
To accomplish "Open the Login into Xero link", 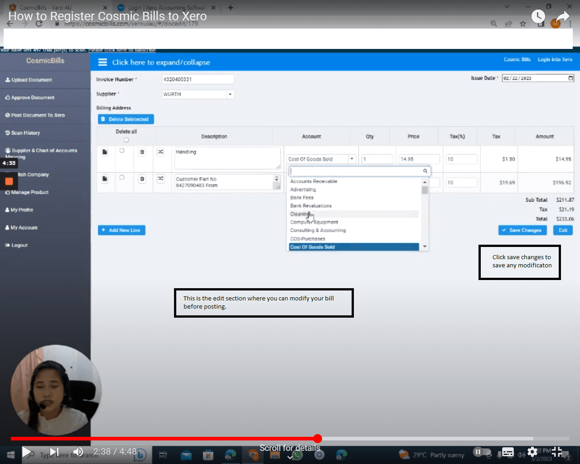I will coord(555,59).
